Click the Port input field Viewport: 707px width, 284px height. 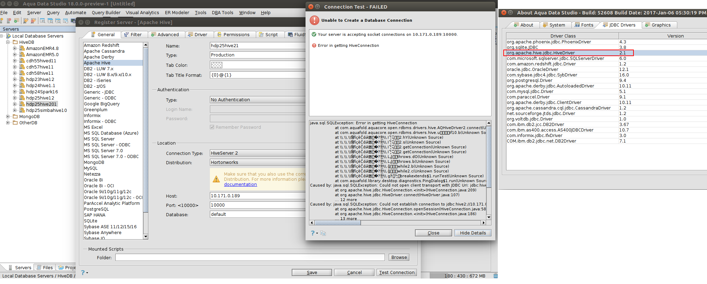pos(258,205)
